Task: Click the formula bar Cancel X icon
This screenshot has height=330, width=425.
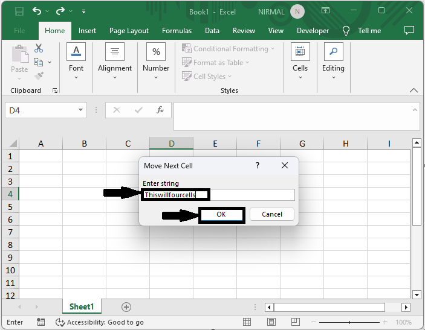Action: [x=117, y=110]
